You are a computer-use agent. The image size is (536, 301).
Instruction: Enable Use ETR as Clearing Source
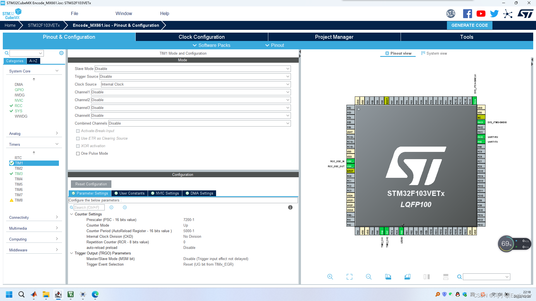pyautogui.click(x=78, y=138)
